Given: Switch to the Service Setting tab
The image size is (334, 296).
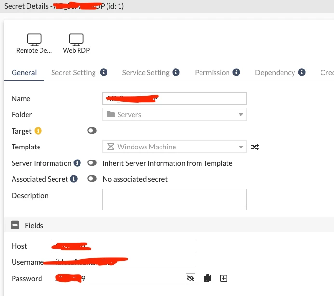Looking at the screenshot, I should point(146,73).
